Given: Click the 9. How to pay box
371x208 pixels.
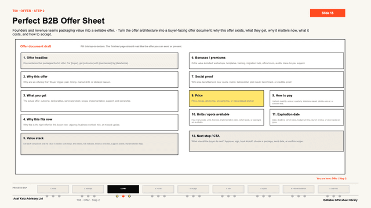Looking at the screenshot, I should tap(307, 99).
